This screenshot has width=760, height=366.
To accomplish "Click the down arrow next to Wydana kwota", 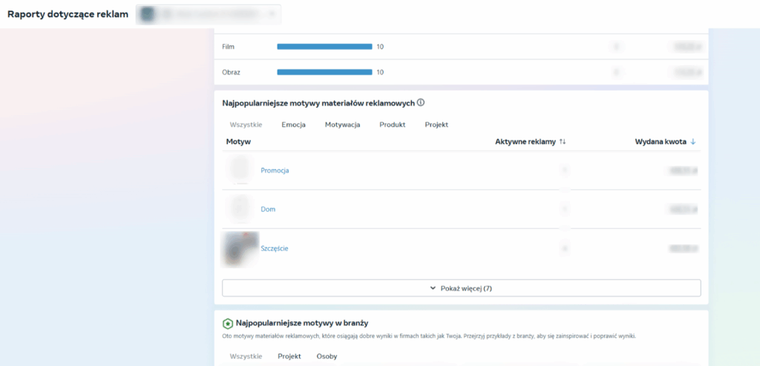I will click(x=693, y=141).
